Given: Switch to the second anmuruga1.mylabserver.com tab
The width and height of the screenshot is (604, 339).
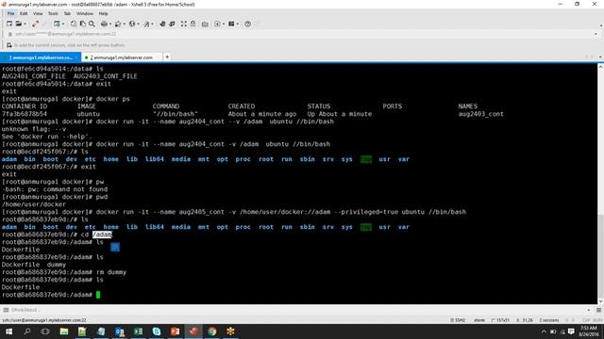Looking at the screenshot, I should pyautogui.click(x=121, y=57).
